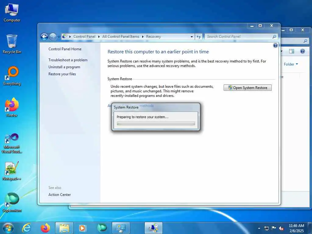
Task: Open the recent pages dropdown arrow
Action: point(59,37)
